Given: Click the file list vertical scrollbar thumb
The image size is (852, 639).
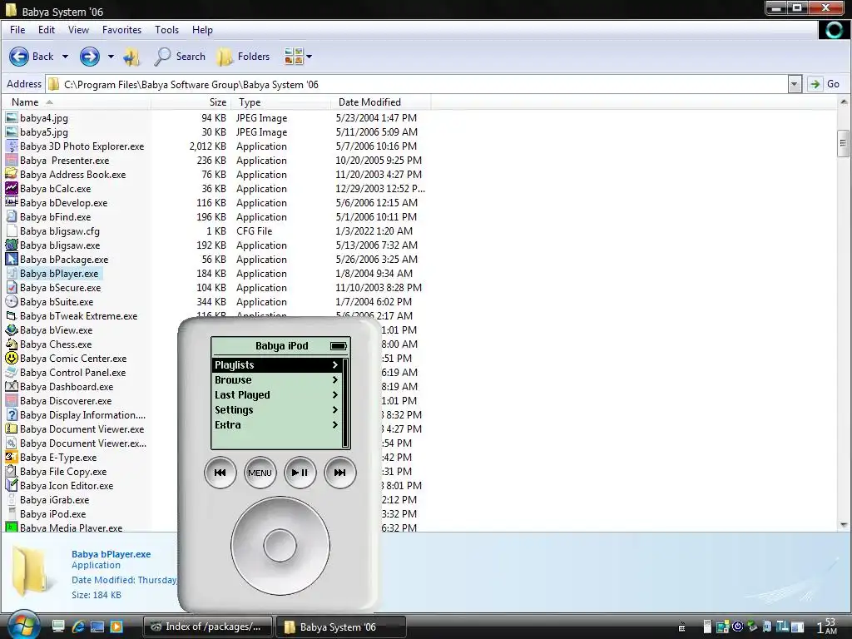Looking at the screenshot, I should click(x=844, y=143).
